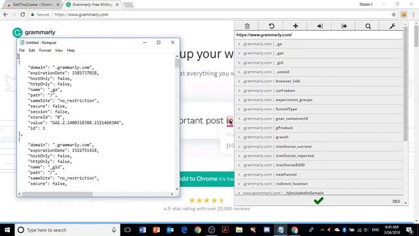This screenshot has width=419, height=236.
Task: Open the Notepad View menu
Action: pyautogui.click(x=59, y=50)
